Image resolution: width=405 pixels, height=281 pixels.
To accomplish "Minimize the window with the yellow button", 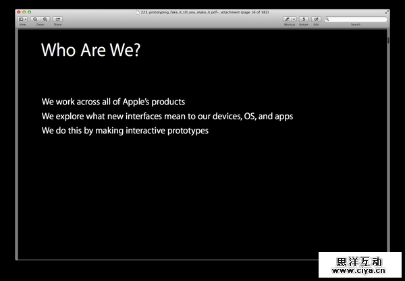I will pyautogui.click(x=24, y=12).
